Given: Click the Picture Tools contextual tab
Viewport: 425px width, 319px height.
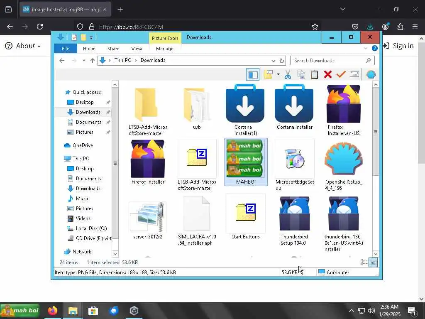Looking at the screenshot, I should (165, 38).
